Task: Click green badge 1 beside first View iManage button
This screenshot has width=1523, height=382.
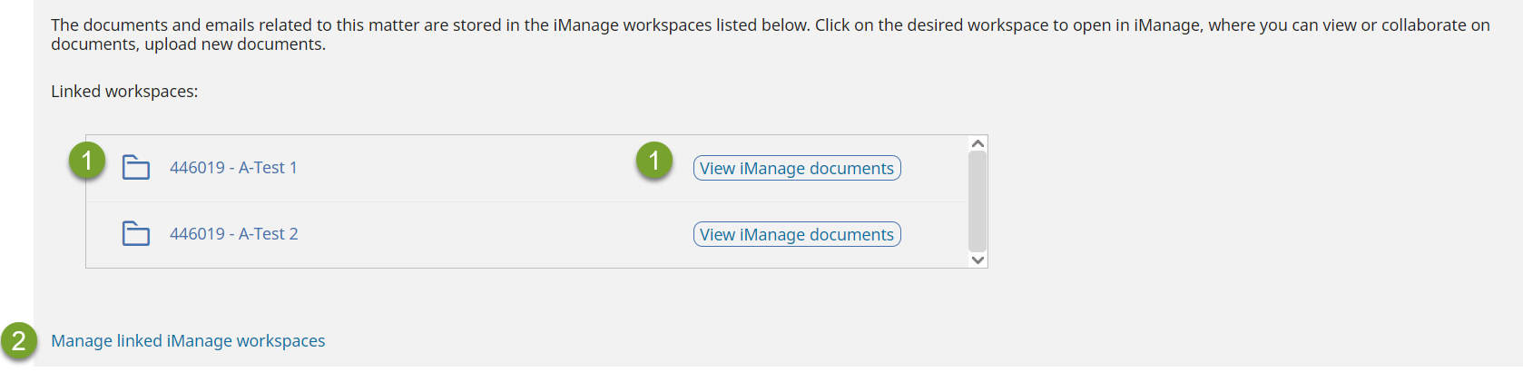Action: 653,161
